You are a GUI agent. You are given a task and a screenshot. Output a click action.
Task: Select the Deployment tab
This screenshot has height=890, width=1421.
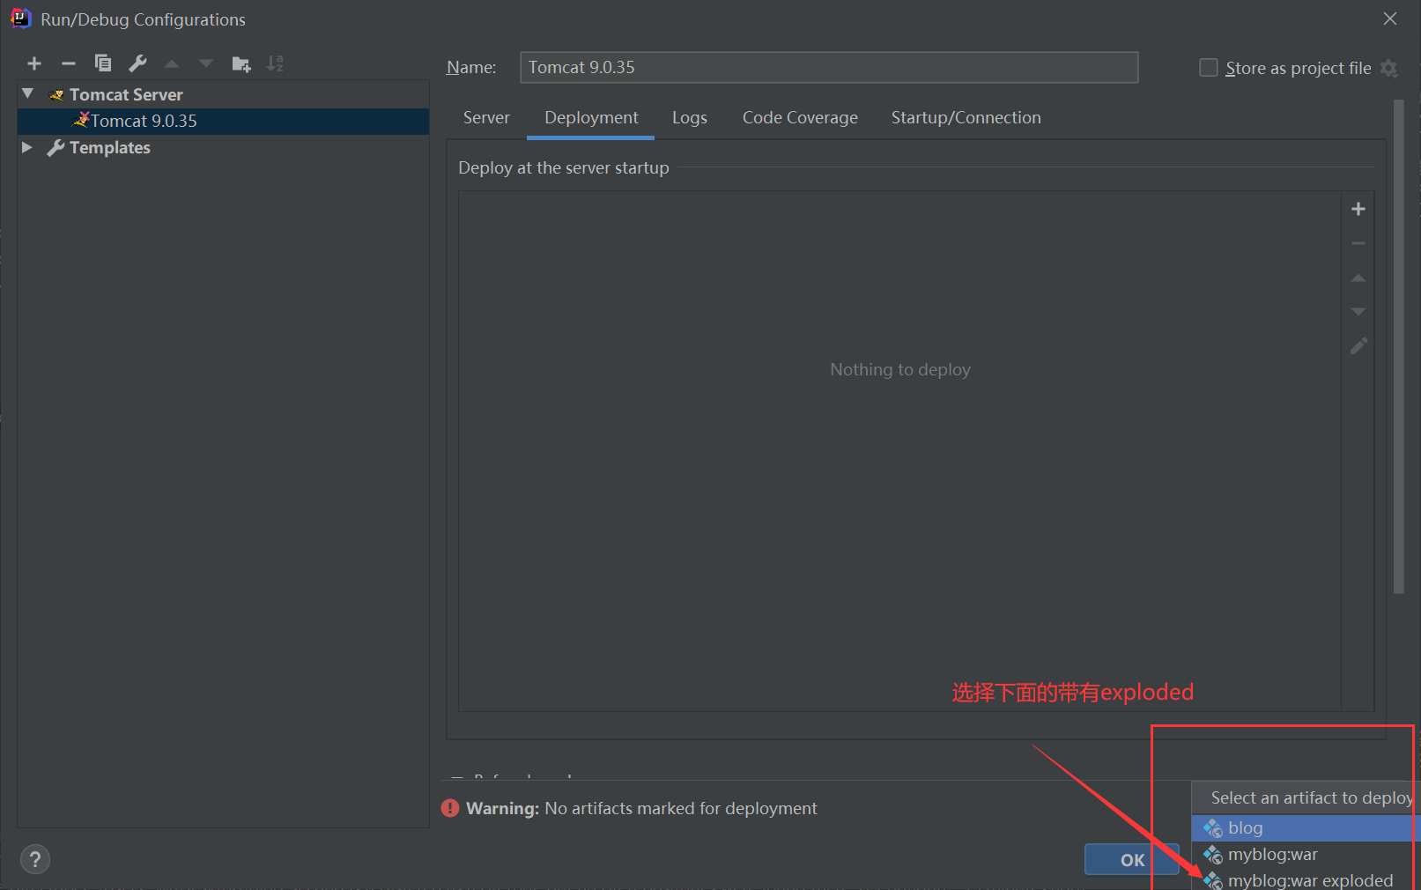click(591, 118)
